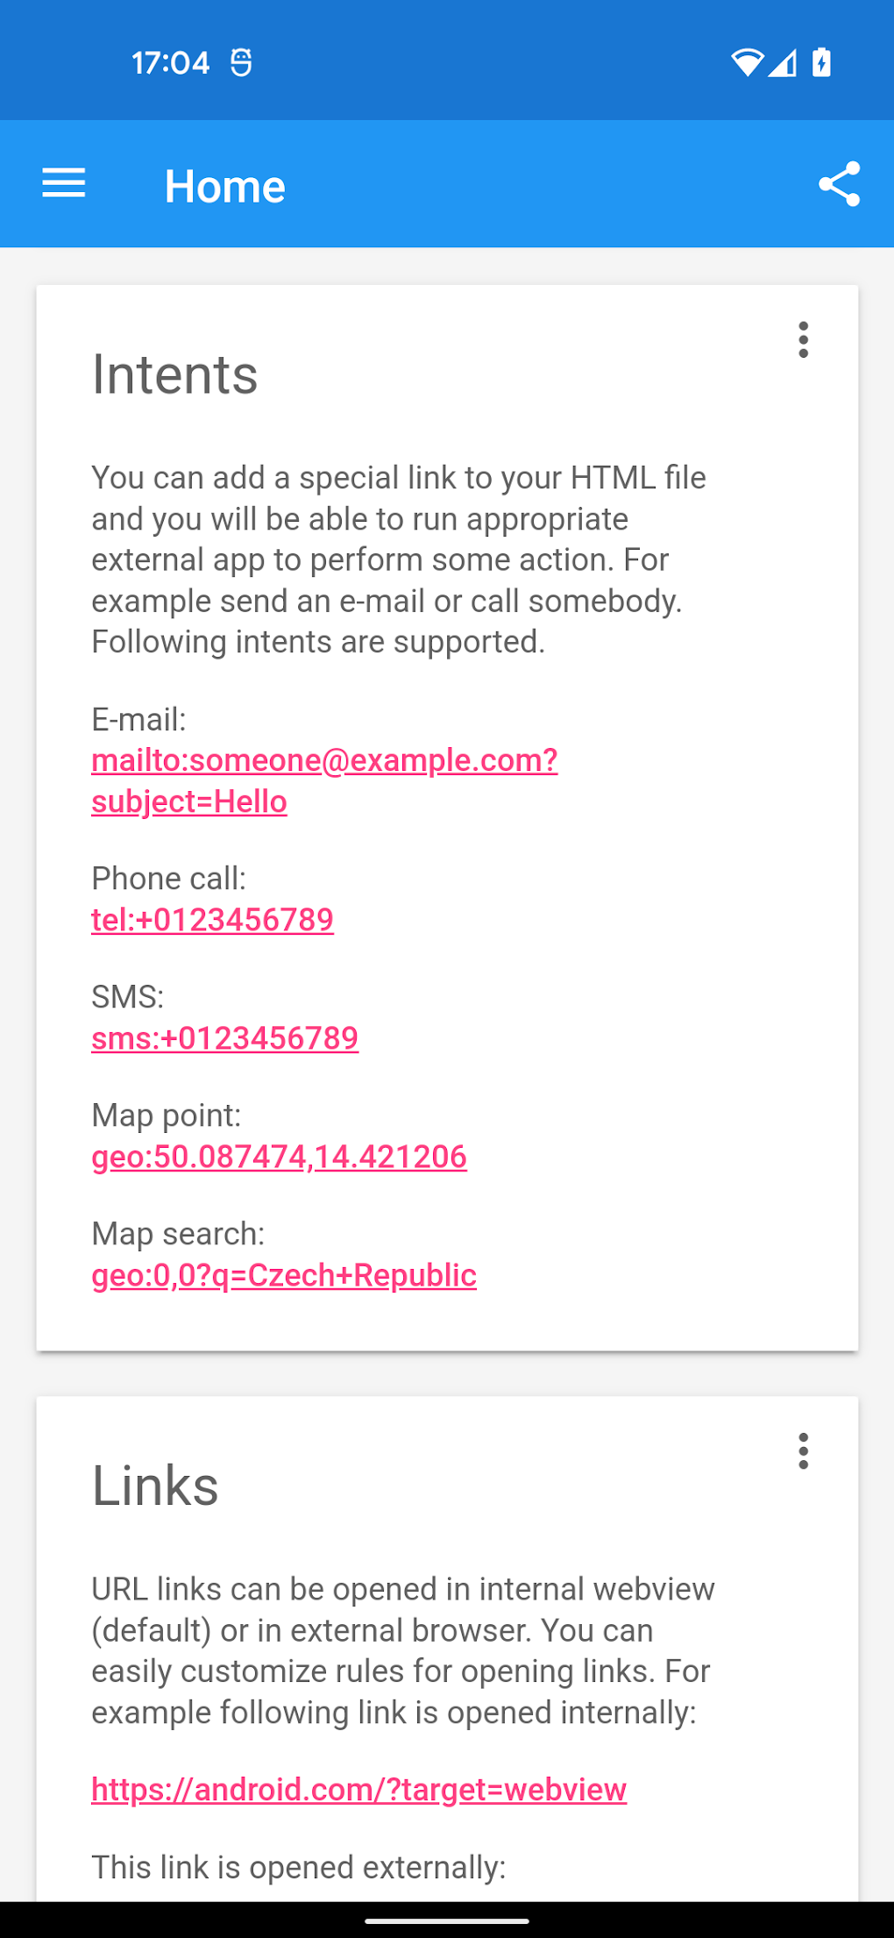
Task: Tap the battery icon in the status bar
Action: click(x=820, y=60)
